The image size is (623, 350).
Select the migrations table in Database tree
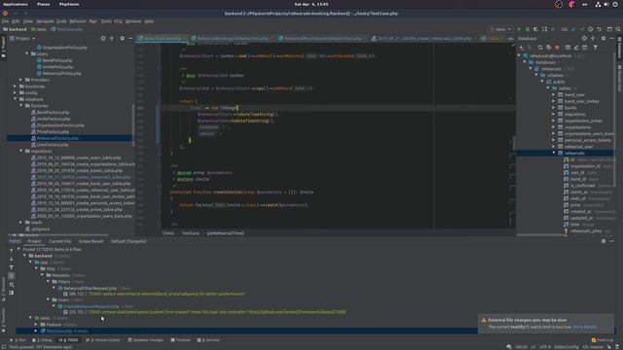click(574, 115)
